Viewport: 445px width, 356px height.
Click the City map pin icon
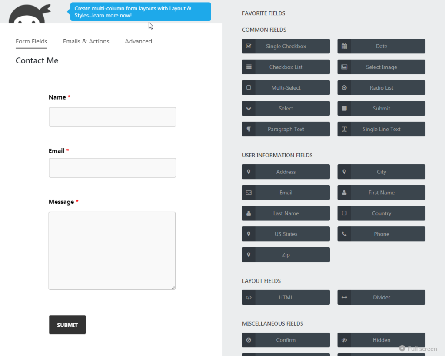point(344,171)
